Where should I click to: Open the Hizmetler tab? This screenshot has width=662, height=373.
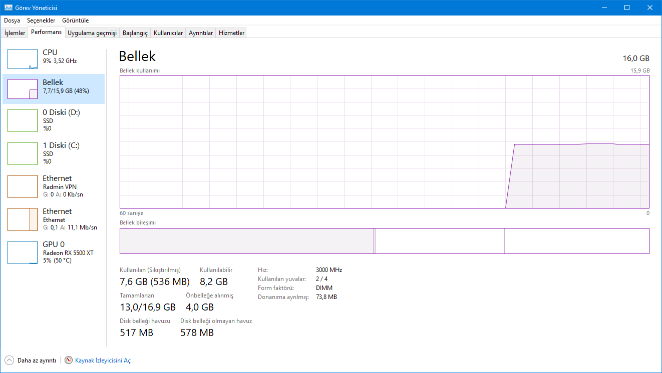232,33
